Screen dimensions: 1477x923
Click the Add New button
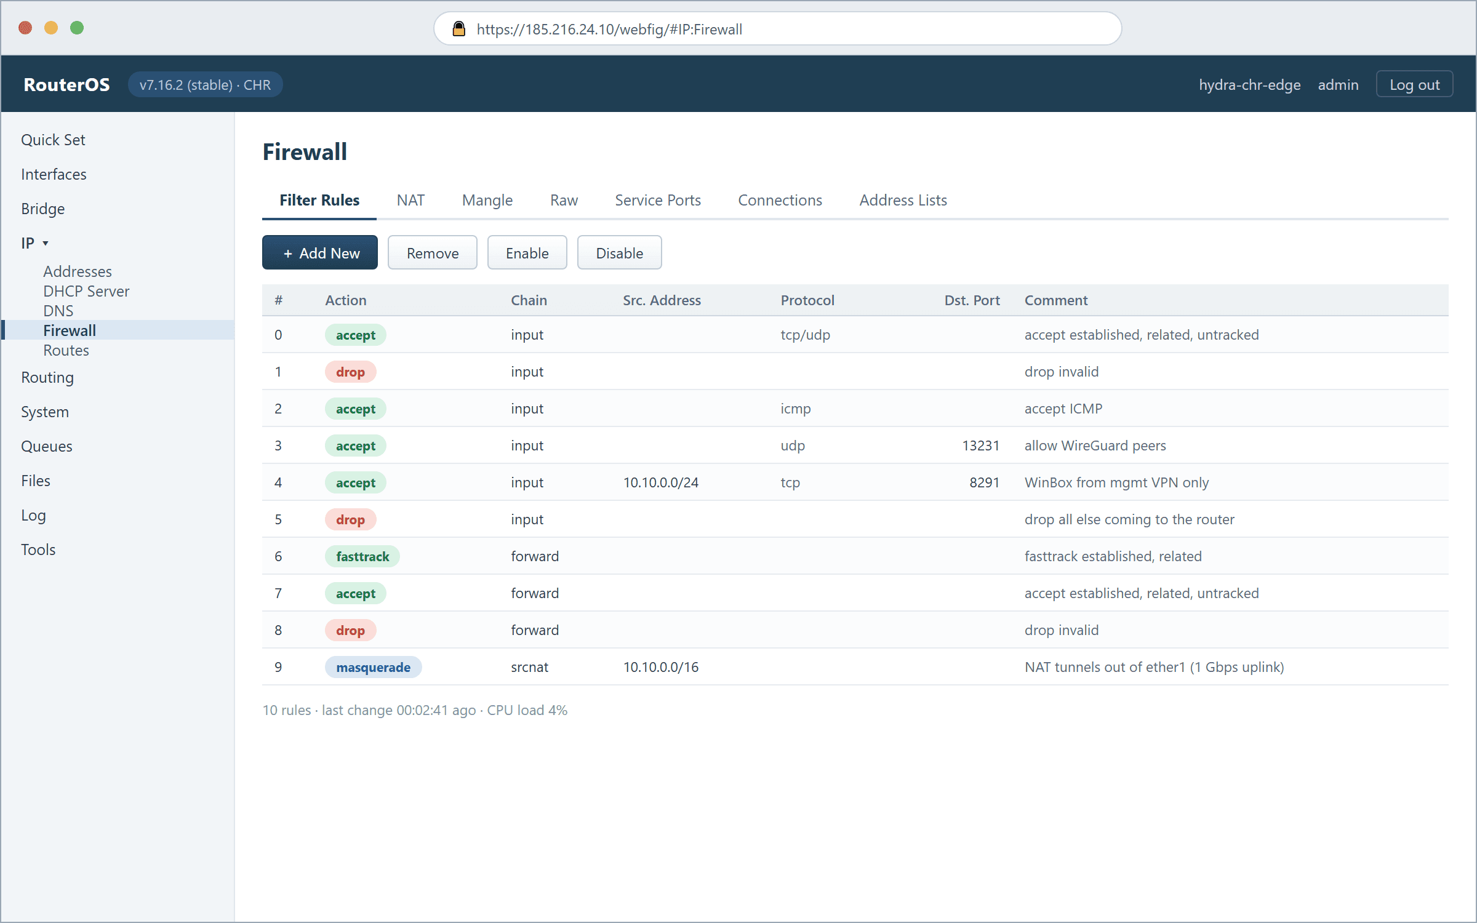pos(320,252)
